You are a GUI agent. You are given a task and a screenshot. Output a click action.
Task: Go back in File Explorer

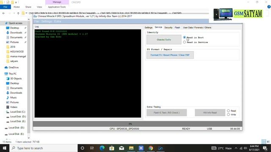4,13
